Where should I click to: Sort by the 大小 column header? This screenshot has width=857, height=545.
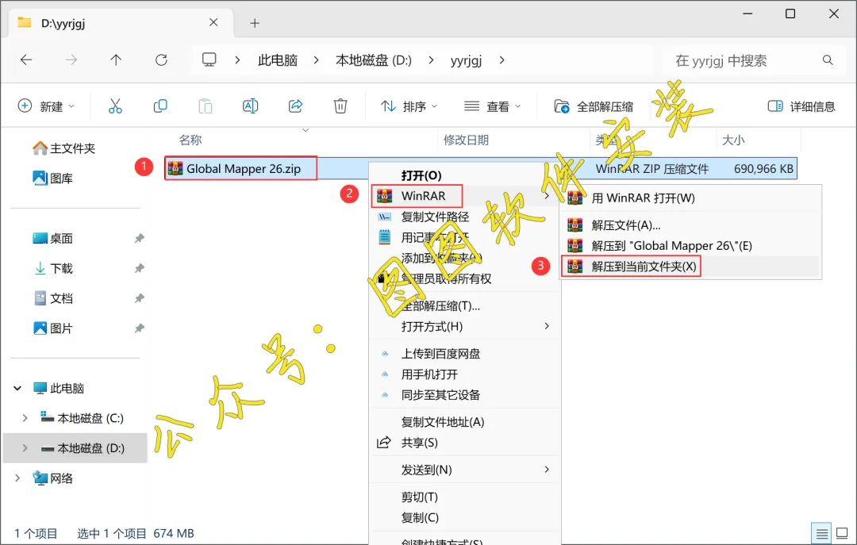[x=733, y=140]
